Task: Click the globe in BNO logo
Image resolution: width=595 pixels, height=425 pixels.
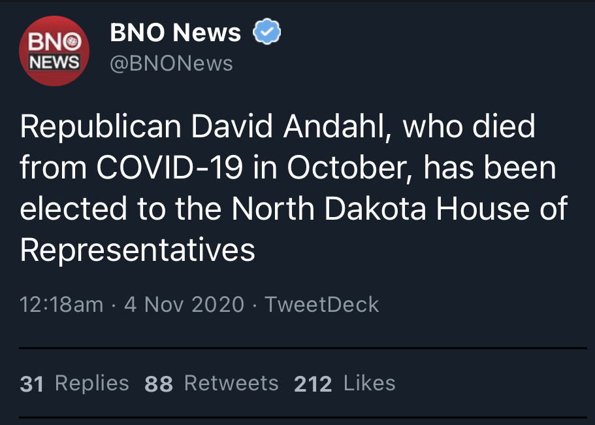Action: [72, 41]
